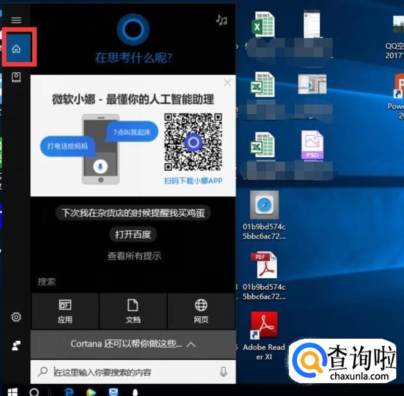Image resolution: width=404 pixels, height=396 pixels.
Task: Click the music recognition note icon
Action: coord(222,20)
